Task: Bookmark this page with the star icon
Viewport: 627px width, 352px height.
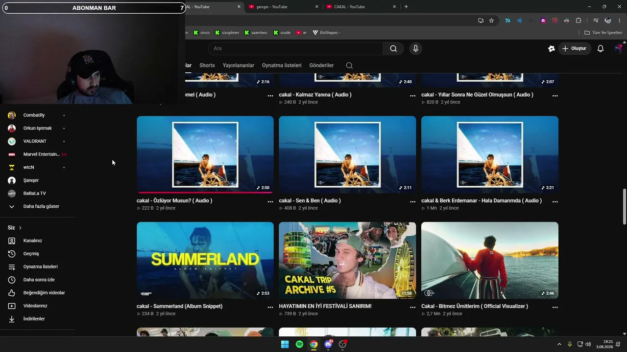Action: (x=491, y=21)
